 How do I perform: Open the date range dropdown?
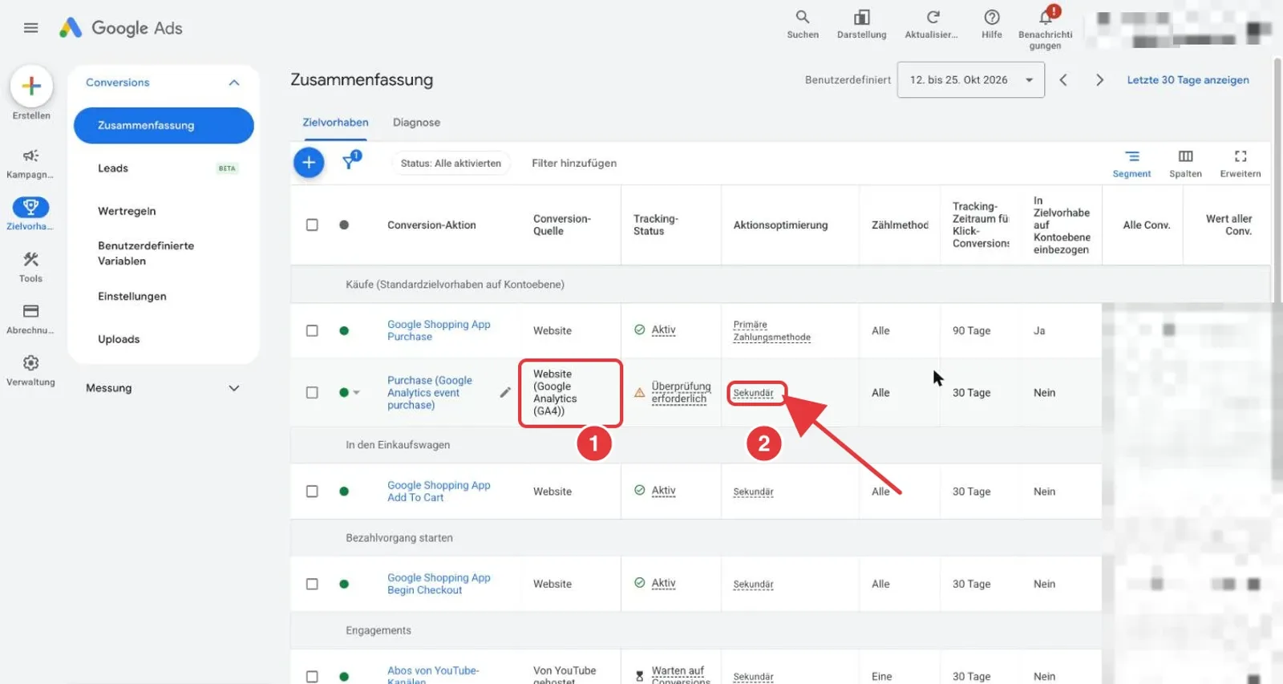click(x=971, y=80)
